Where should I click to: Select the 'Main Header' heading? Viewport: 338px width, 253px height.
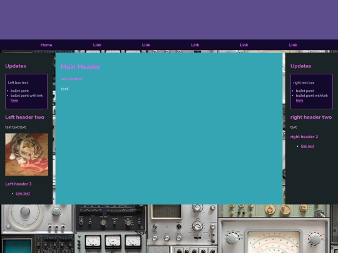point(80,67)
